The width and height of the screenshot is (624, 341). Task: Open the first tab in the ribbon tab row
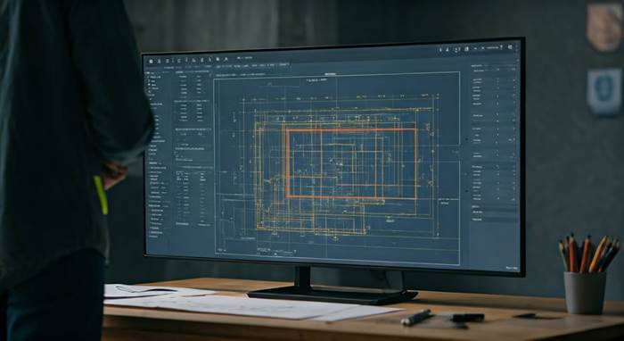(218, 66)
